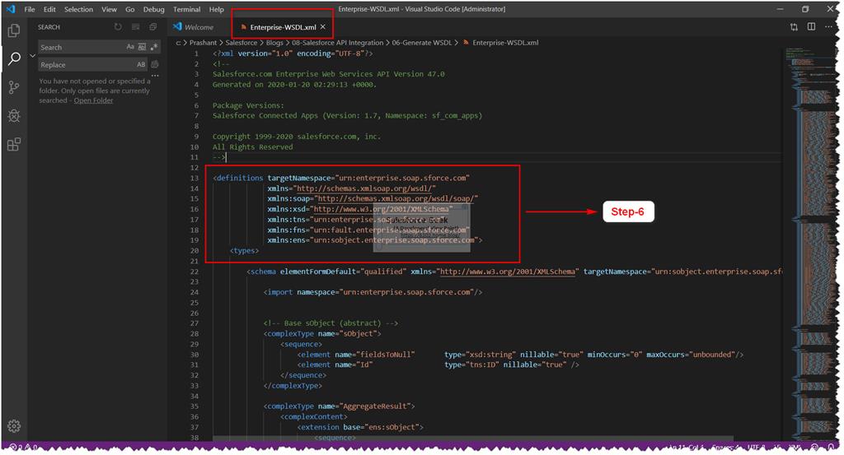
Task: Open the Edit menu
Action: point(49,9)
